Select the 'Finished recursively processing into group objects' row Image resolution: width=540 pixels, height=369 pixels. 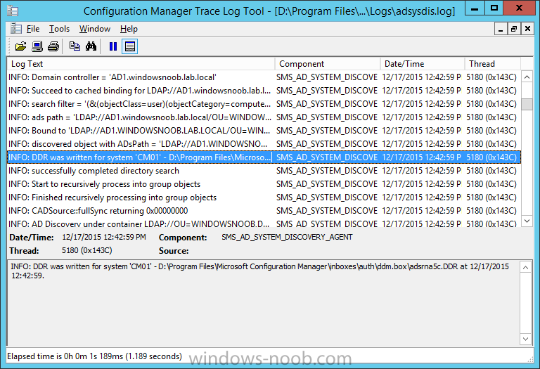[264, 198]
